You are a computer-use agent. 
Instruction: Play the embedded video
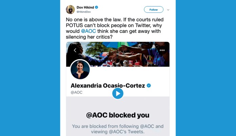point(118,93)
